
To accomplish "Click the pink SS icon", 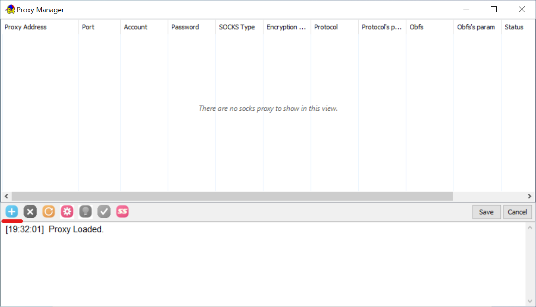I will tap(123, 212).
